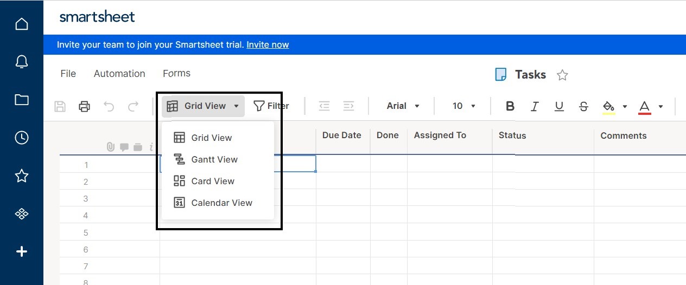Click the Tasks sheet title
686x285 pixels.
click(530, 75)
